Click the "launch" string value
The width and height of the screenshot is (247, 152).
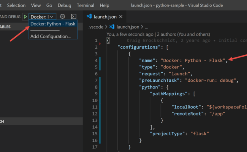180,74
